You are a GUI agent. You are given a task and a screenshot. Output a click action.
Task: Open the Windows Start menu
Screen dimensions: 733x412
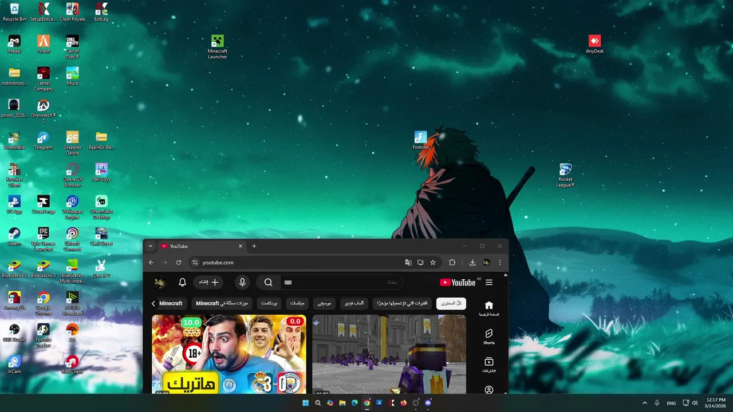[305, 403]
